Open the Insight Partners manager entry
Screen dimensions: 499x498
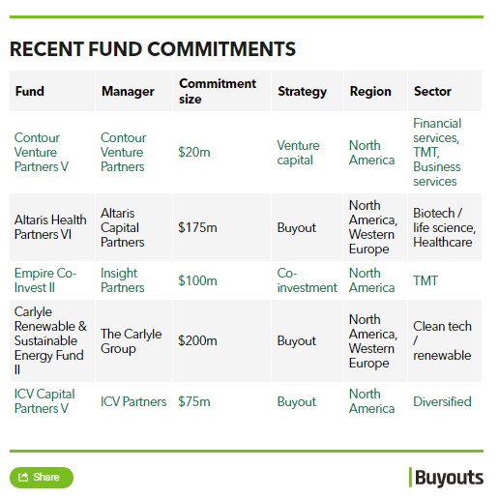[123, 280]
